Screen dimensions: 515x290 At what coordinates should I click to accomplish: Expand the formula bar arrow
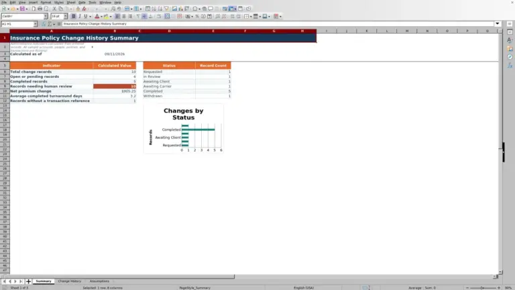pyautogui.click(x=498, y=23)
